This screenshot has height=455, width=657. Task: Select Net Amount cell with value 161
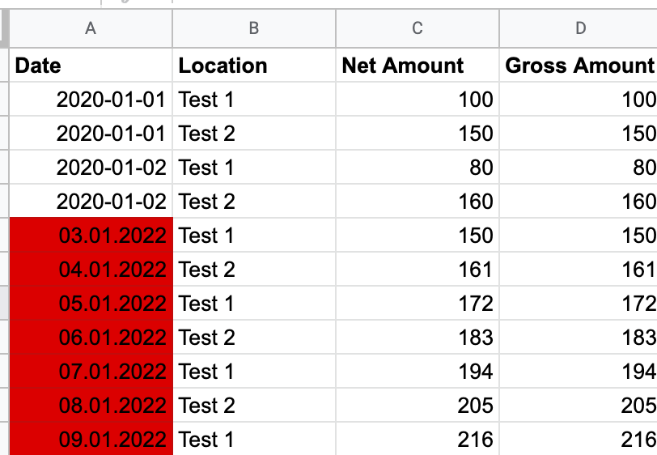click(x=418, y=270)
